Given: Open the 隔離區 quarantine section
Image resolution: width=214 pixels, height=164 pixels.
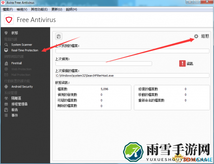Looking at the screenshot, I should point(16,98).
